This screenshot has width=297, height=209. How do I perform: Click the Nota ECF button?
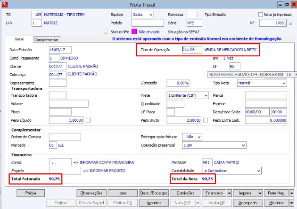point(183,203)
